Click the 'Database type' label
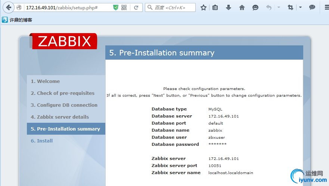 click(x=169, y=109)
